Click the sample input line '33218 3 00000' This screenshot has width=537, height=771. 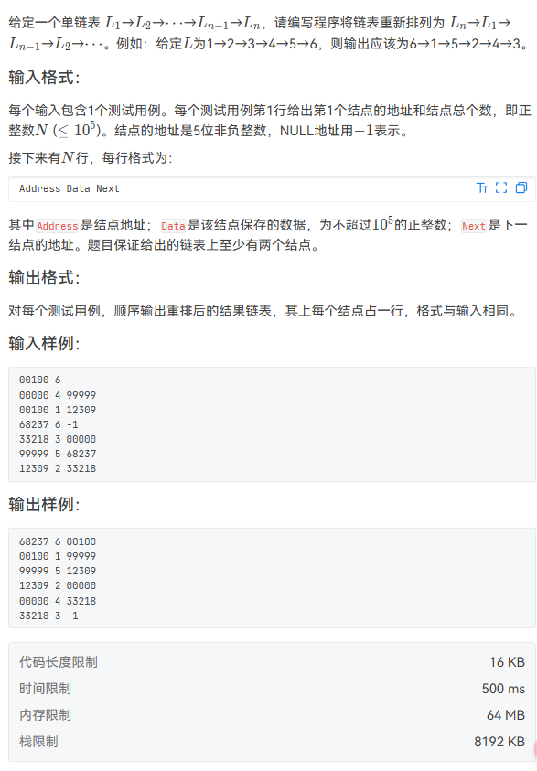coord(58,439)
